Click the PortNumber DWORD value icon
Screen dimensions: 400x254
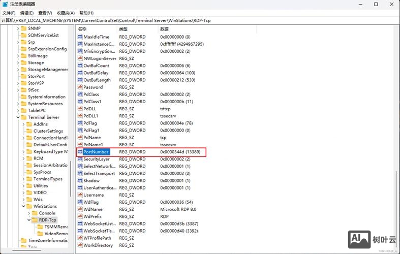pyautogui.click(x=80, y=152)
